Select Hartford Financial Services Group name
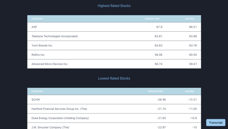Image resolution: width=228 pixels, height=129 pixels. 59,109
